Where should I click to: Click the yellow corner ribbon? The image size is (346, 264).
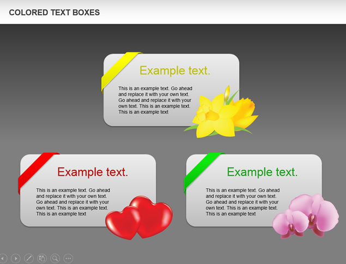click(119, 70)
